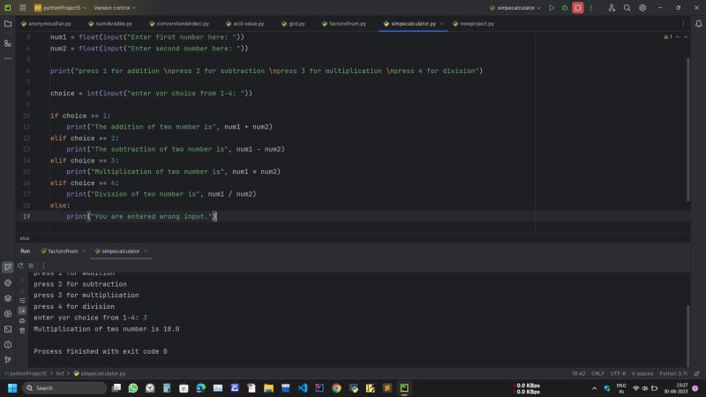Click pythonProject5 in the breadcrumb bar
The height and width of the screenshot is (397, 706).
[26, 373]
